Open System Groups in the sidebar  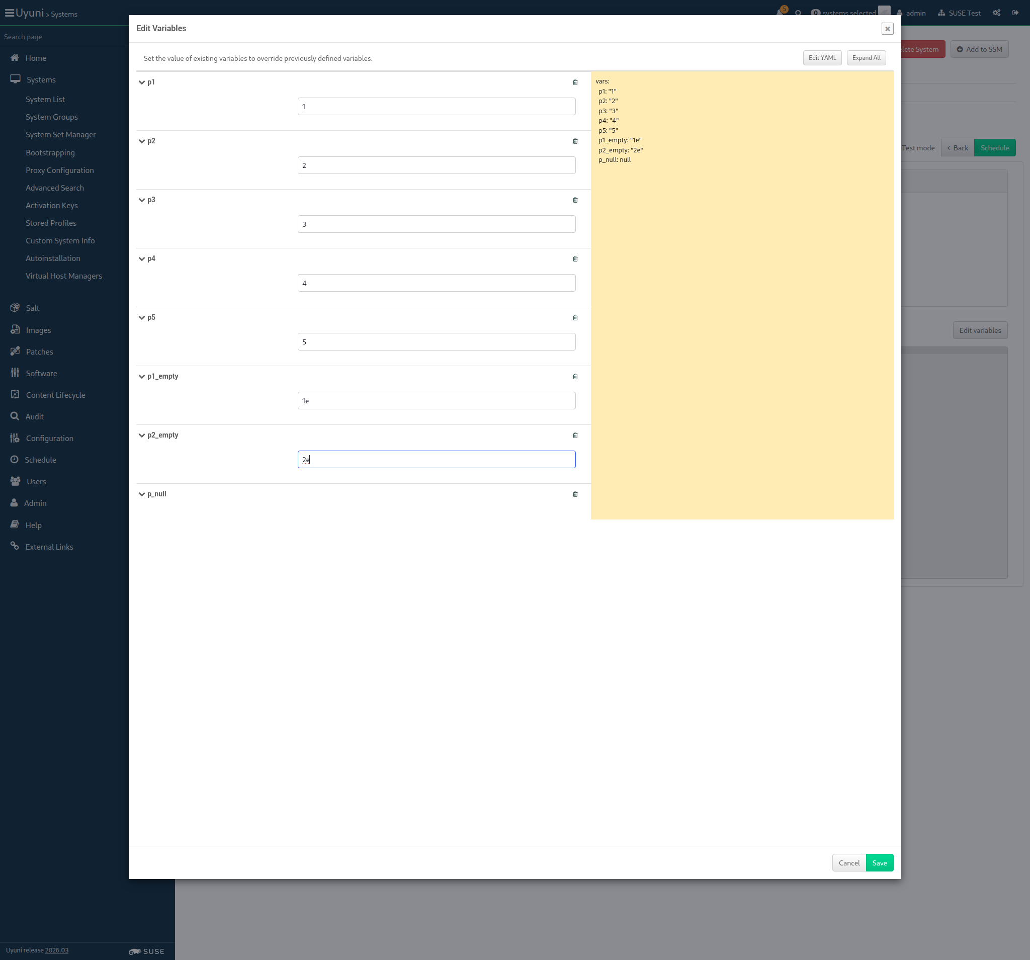click(x=52, y=117)
